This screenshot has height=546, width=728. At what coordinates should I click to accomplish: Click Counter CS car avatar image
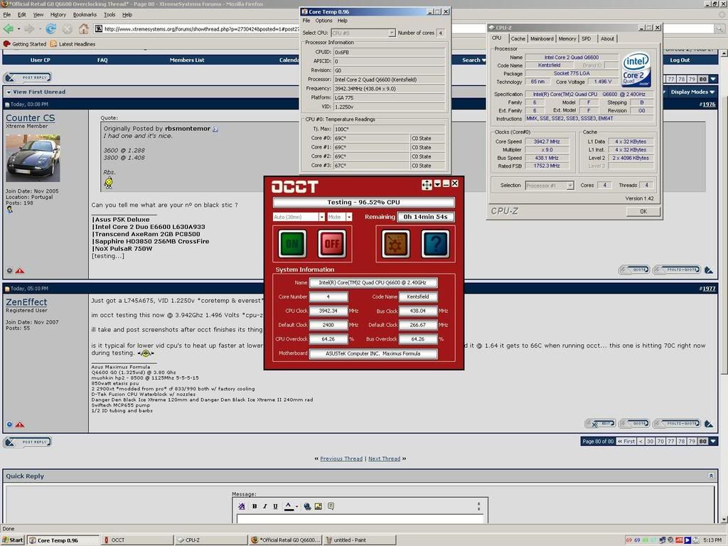pos(33,158)
